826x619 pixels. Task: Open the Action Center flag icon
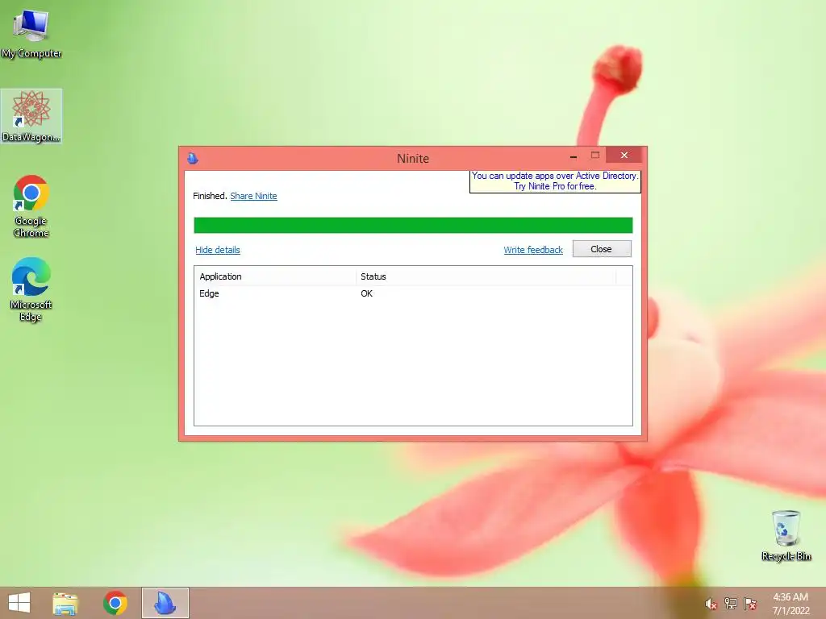[x=749, y=604]
